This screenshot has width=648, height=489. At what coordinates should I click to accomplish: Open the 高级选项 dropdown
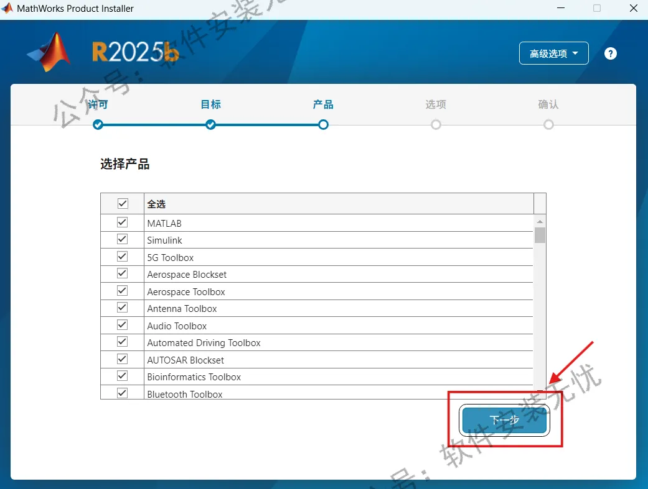553,53
